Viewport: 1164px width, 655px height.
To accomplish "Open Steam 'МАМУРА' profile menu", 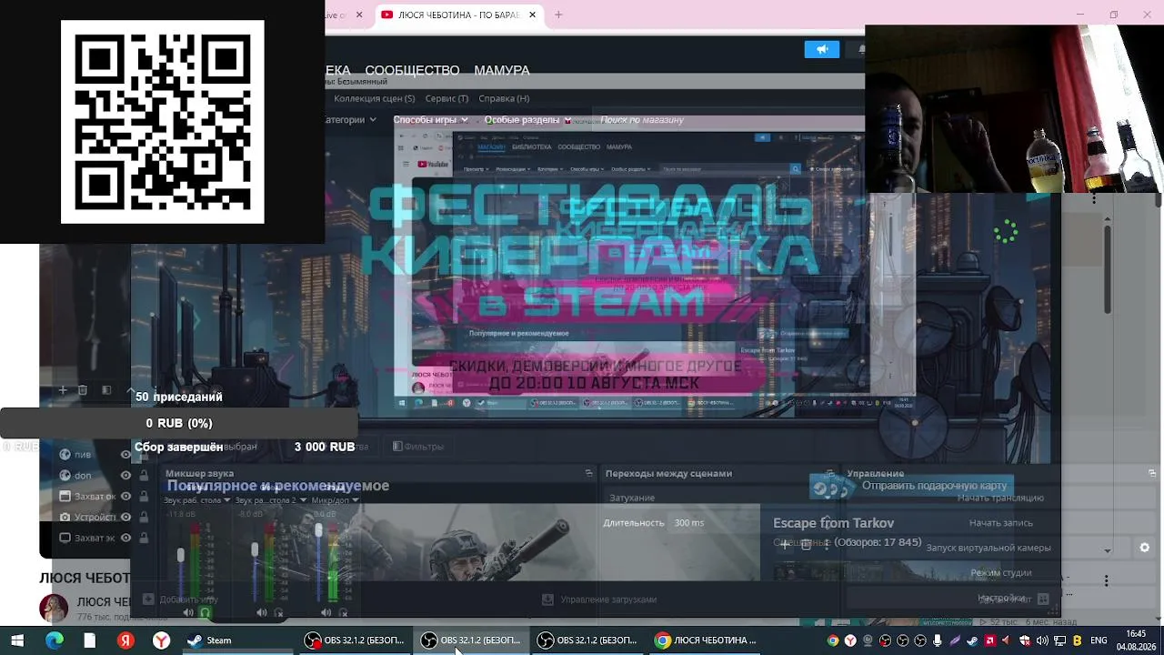I will point(502,70).
